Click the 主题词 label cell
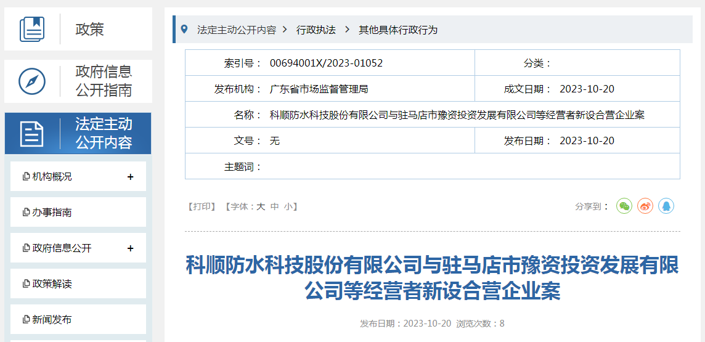The image size is (705, 342). click(243, 167)
